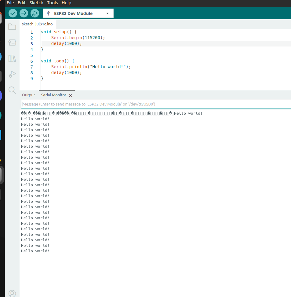
Task: Open the Edit menu
Action: pos(22,3)
